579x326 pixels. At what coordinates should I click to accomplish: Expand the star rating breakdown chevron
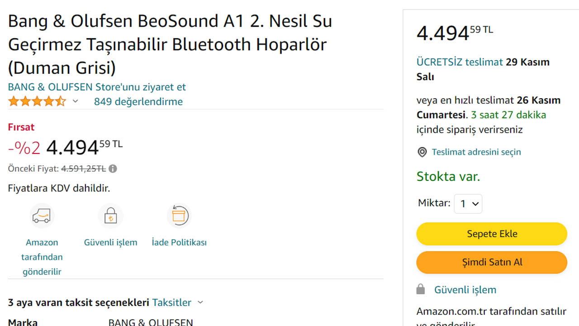pos(75,101)
